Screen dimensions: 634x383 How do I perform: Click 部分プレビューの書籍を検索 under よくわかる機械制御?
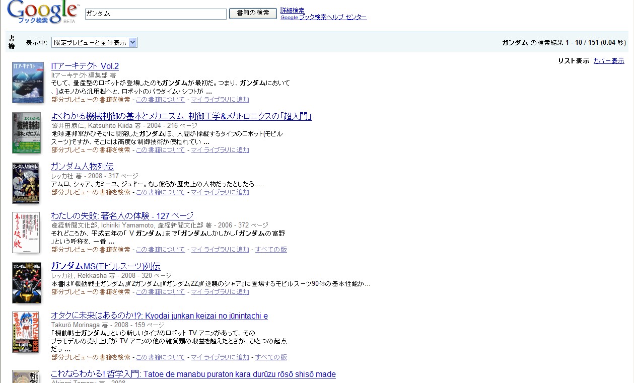tap(91, 150)
